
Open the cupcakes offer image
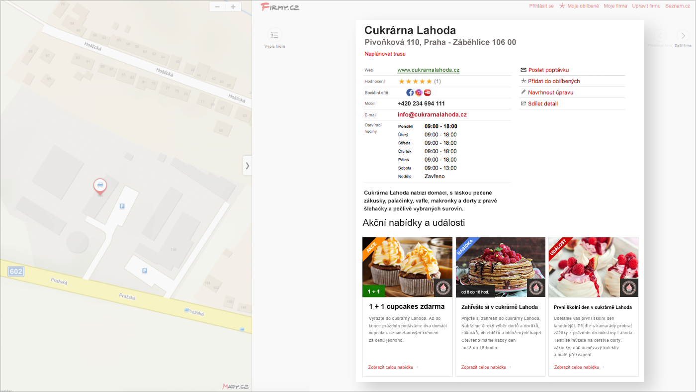pyautogui.click(x=407, y=267)
